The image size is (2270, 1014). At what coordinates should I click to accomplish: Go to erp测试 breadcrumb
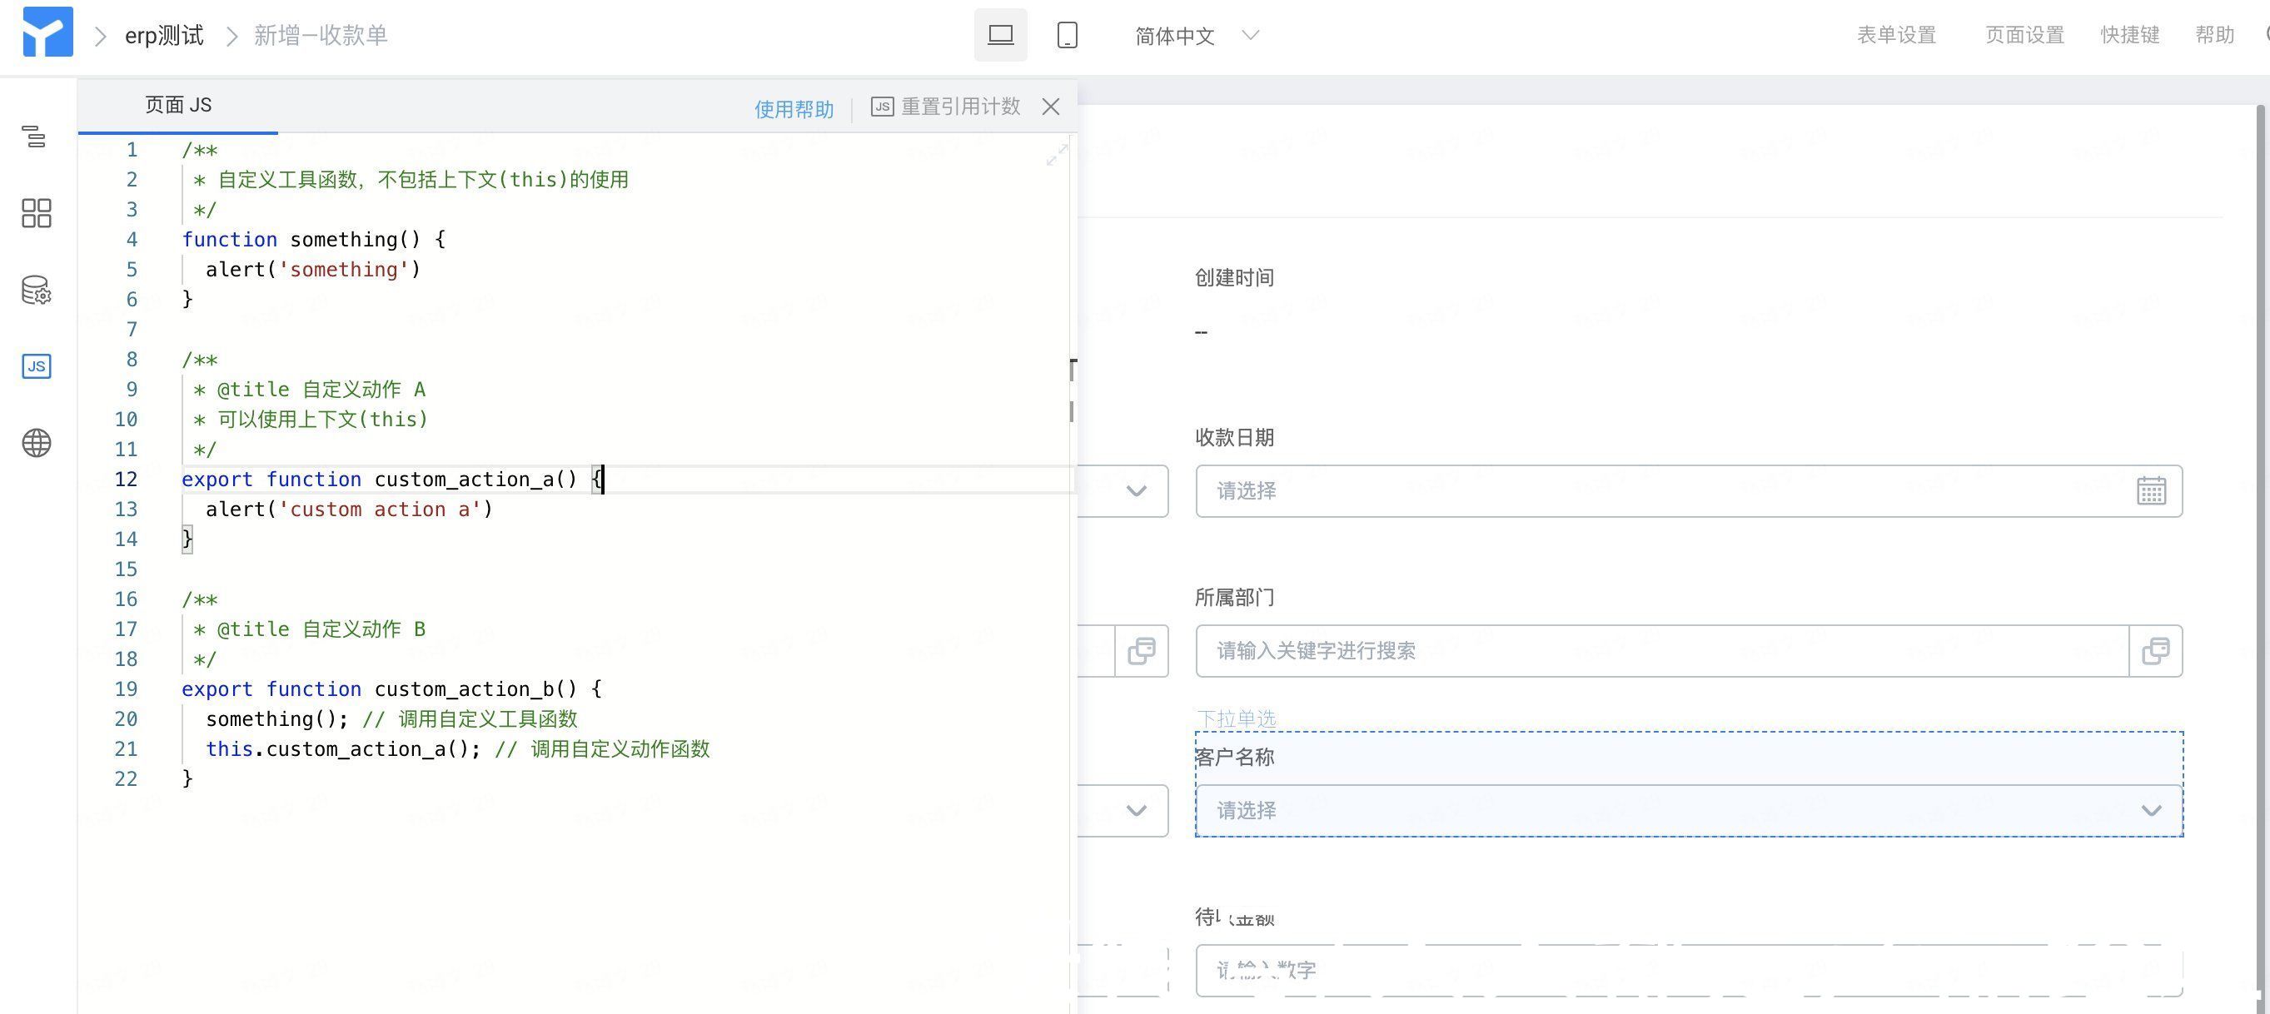pyautogui.click(x=164, y=35)
